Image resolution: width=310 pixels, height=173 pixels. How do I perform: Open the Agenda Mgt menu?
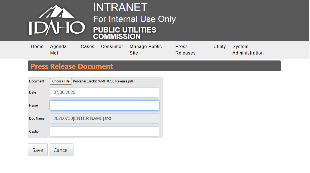(x=58, y=50)
